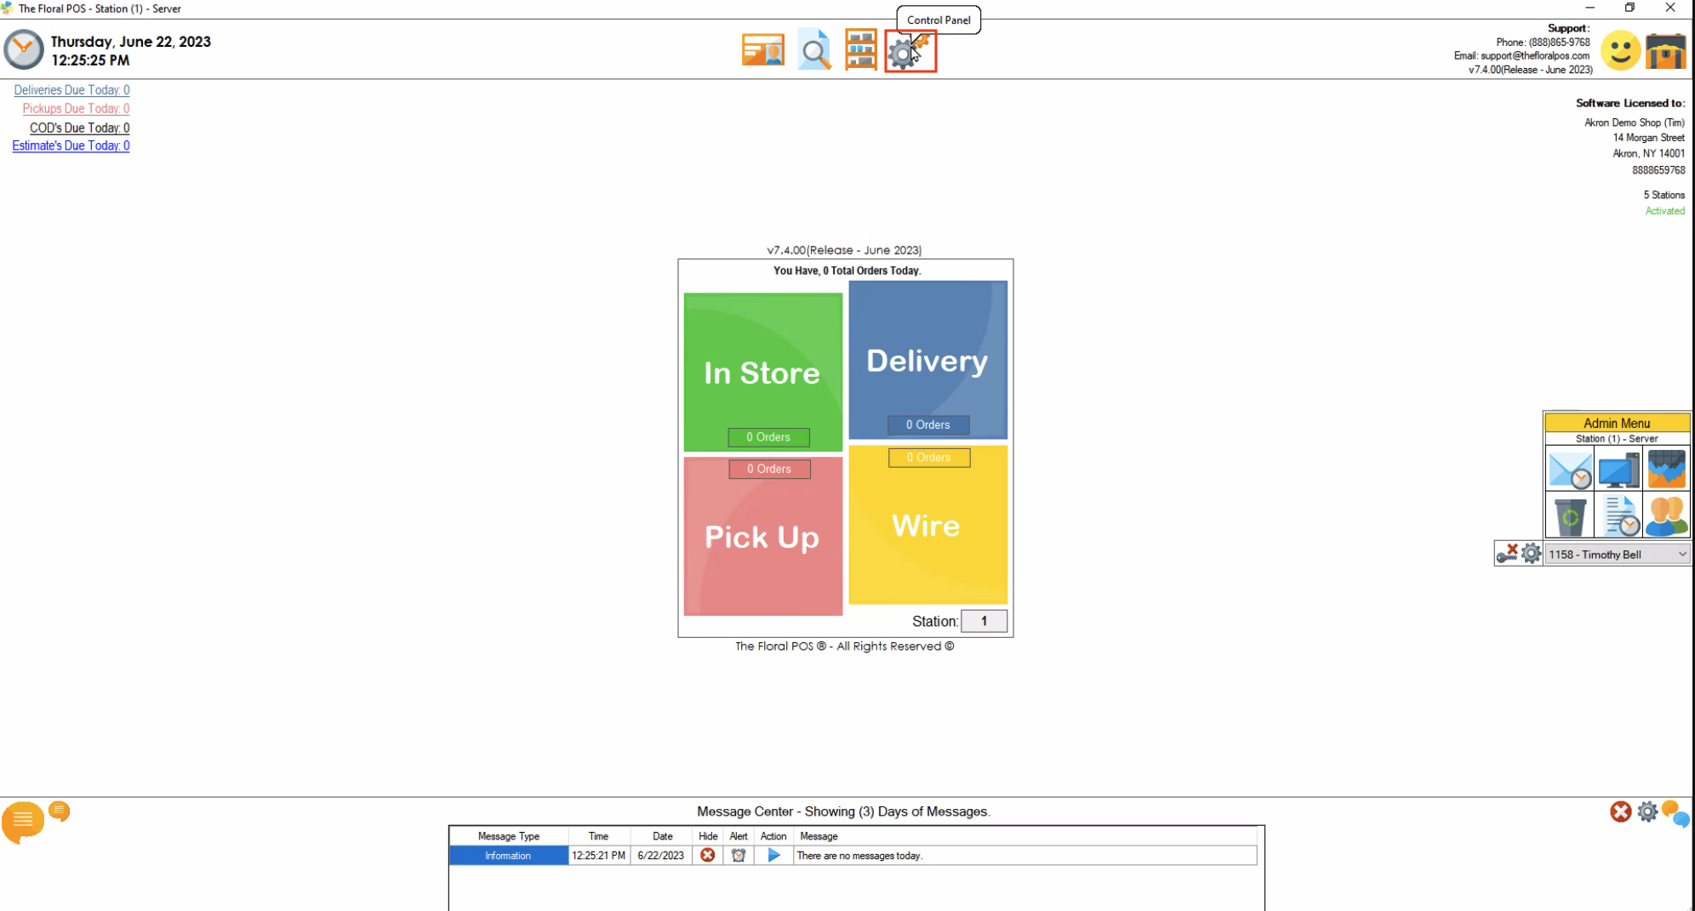This screenshot has height=911, width=1695.
Task: Click the In Store 0 Orders counter
Action: (768, 437)
